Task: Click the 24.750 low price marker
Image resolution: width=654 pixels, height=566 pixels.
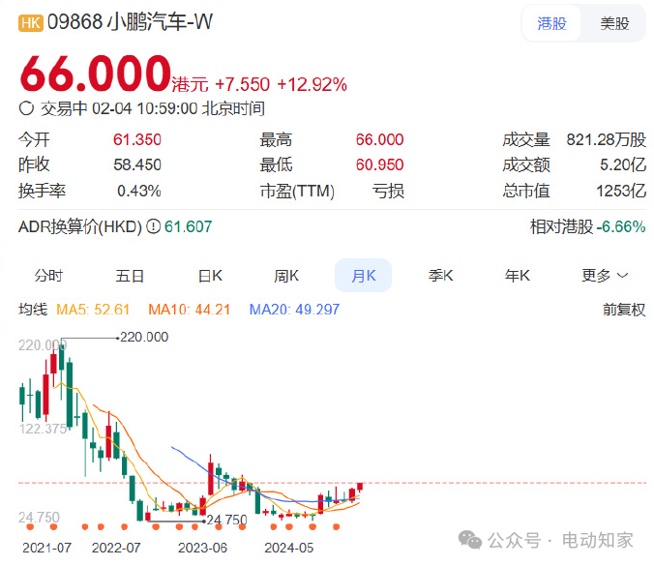Action: (228, 520)
